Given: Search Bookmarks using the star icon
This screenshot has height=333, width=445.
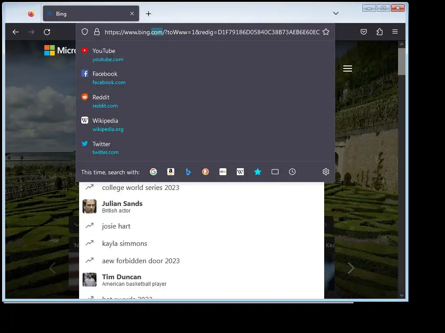Looking at the screenshot, I should (x=258, y=172).
